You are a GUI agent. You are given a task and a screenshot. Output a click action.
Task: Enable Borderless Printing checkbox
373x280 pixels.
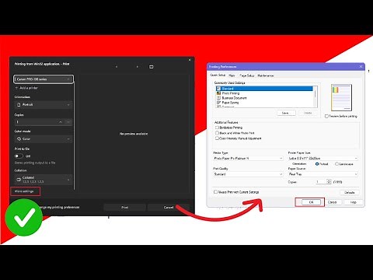click(x=217, y=128)
